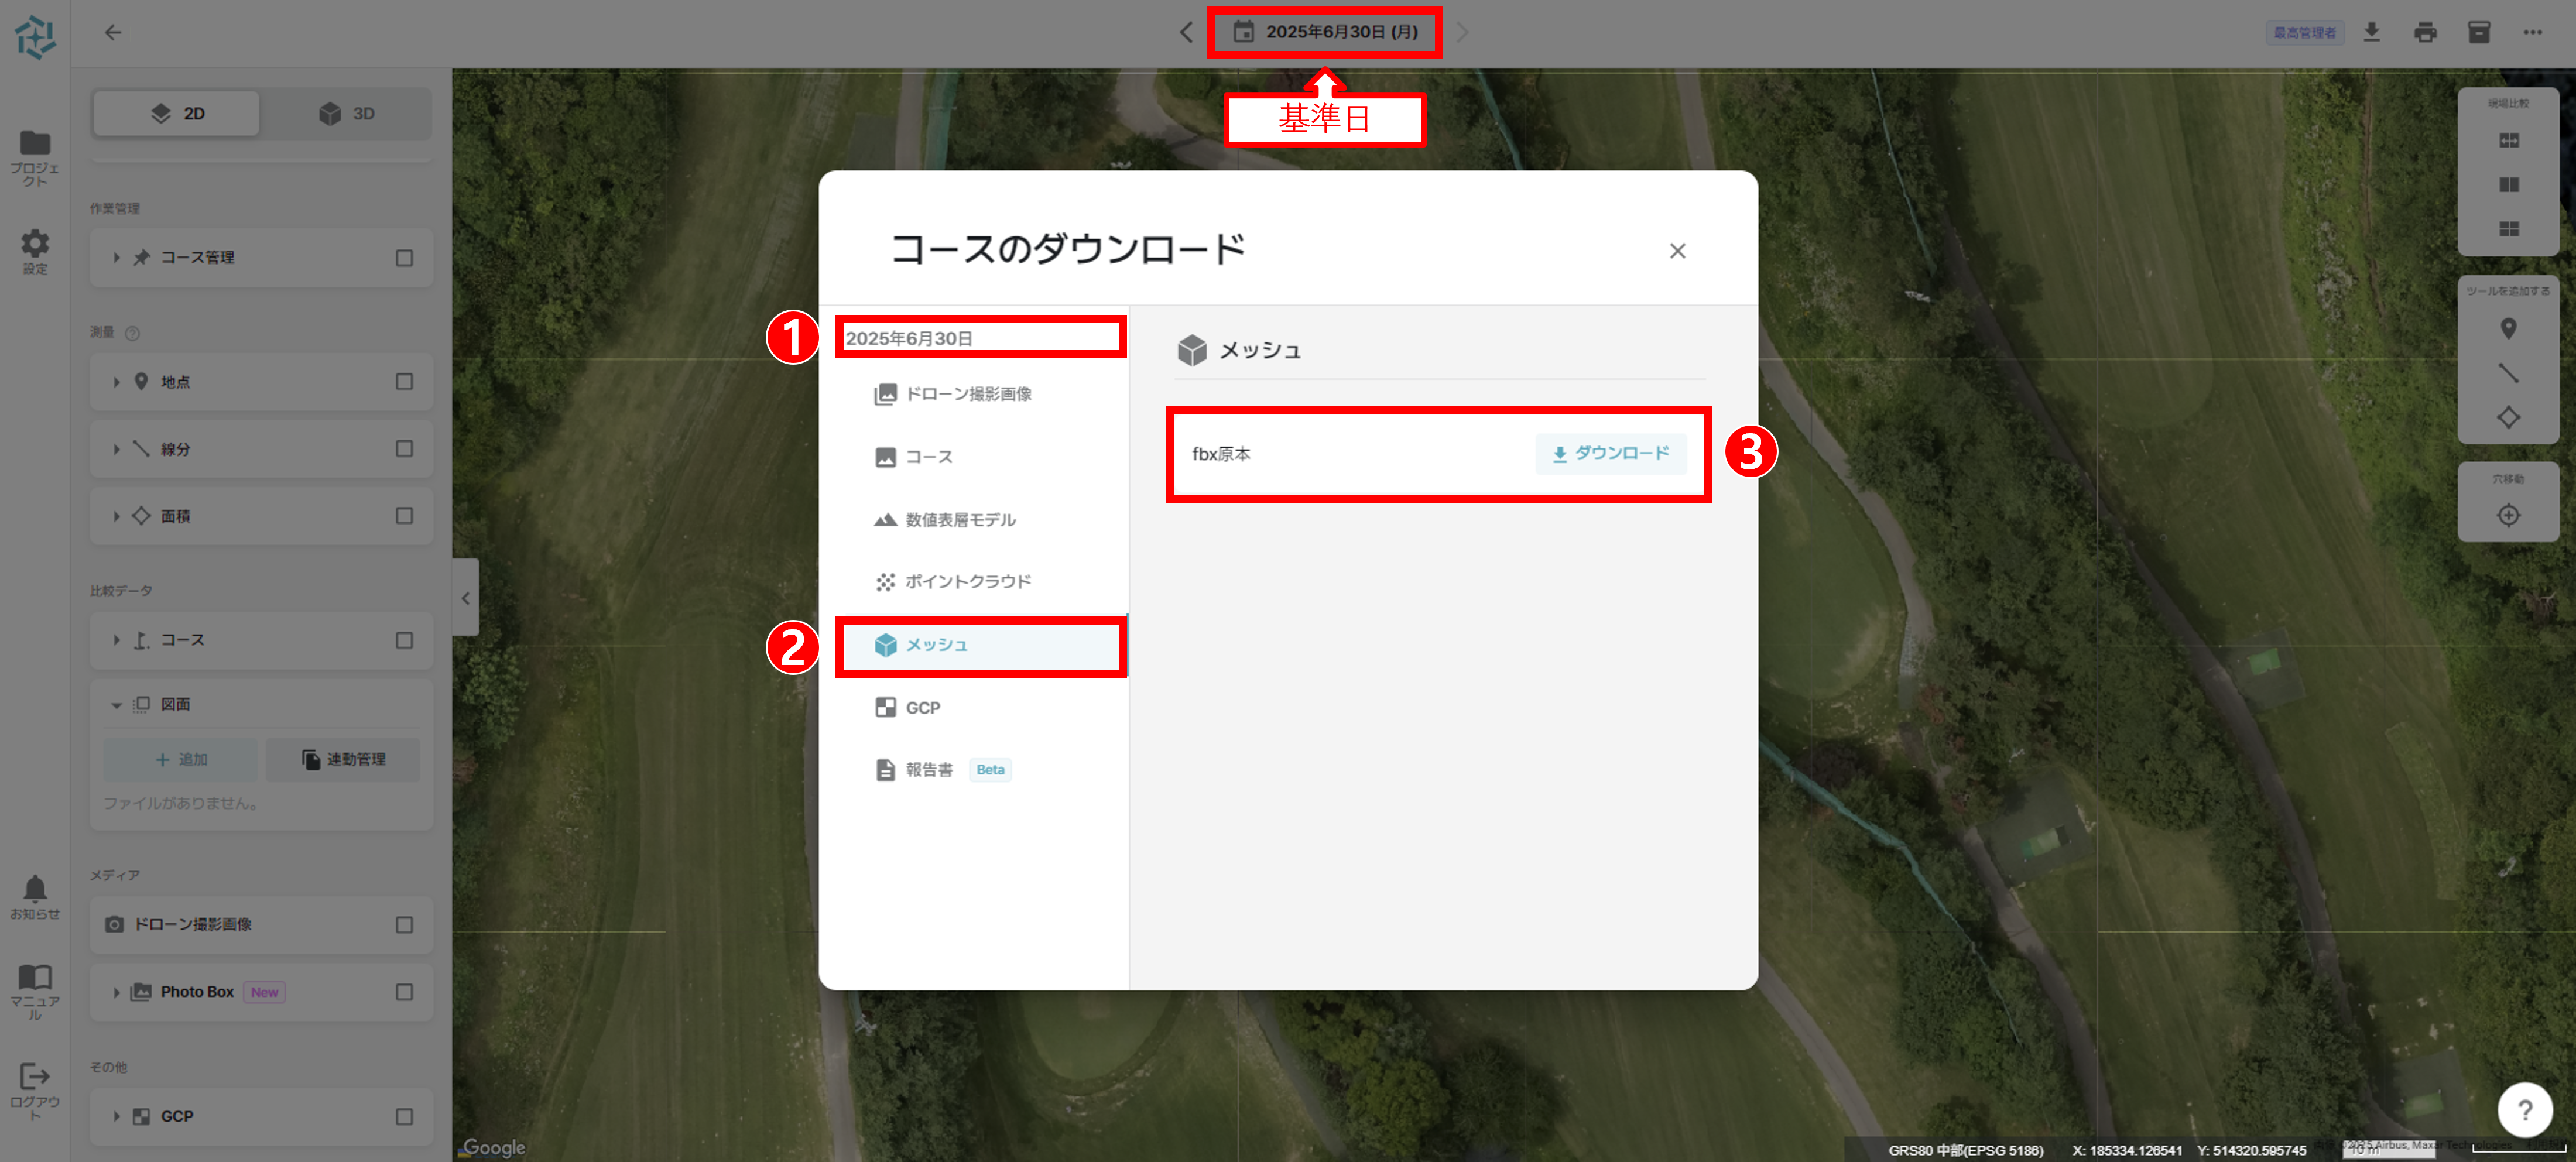Expand the 地点 tree item
Viewport: 2576px width, 1162px height.
[x=116, y=382]
